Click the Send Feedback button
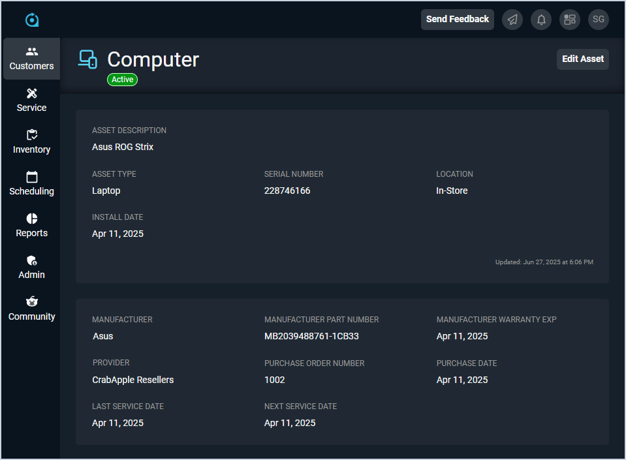Viewport: 626px width, 460px height. coord(457,20)
